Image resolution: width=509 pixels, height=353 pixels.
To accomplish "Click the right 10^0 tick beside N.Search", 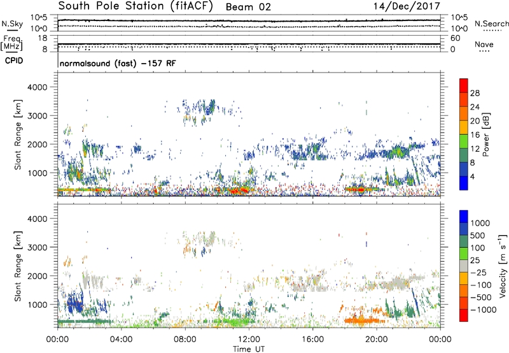I will click(x=459, y=29).
